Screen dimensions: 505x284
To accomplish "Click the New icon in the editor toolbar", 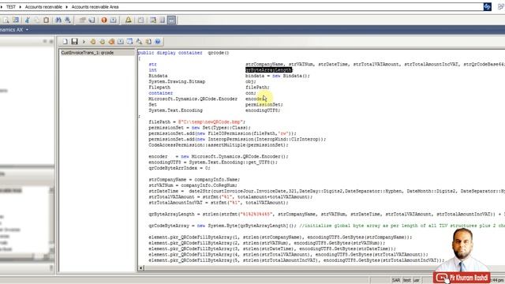I will coord(65,42).
